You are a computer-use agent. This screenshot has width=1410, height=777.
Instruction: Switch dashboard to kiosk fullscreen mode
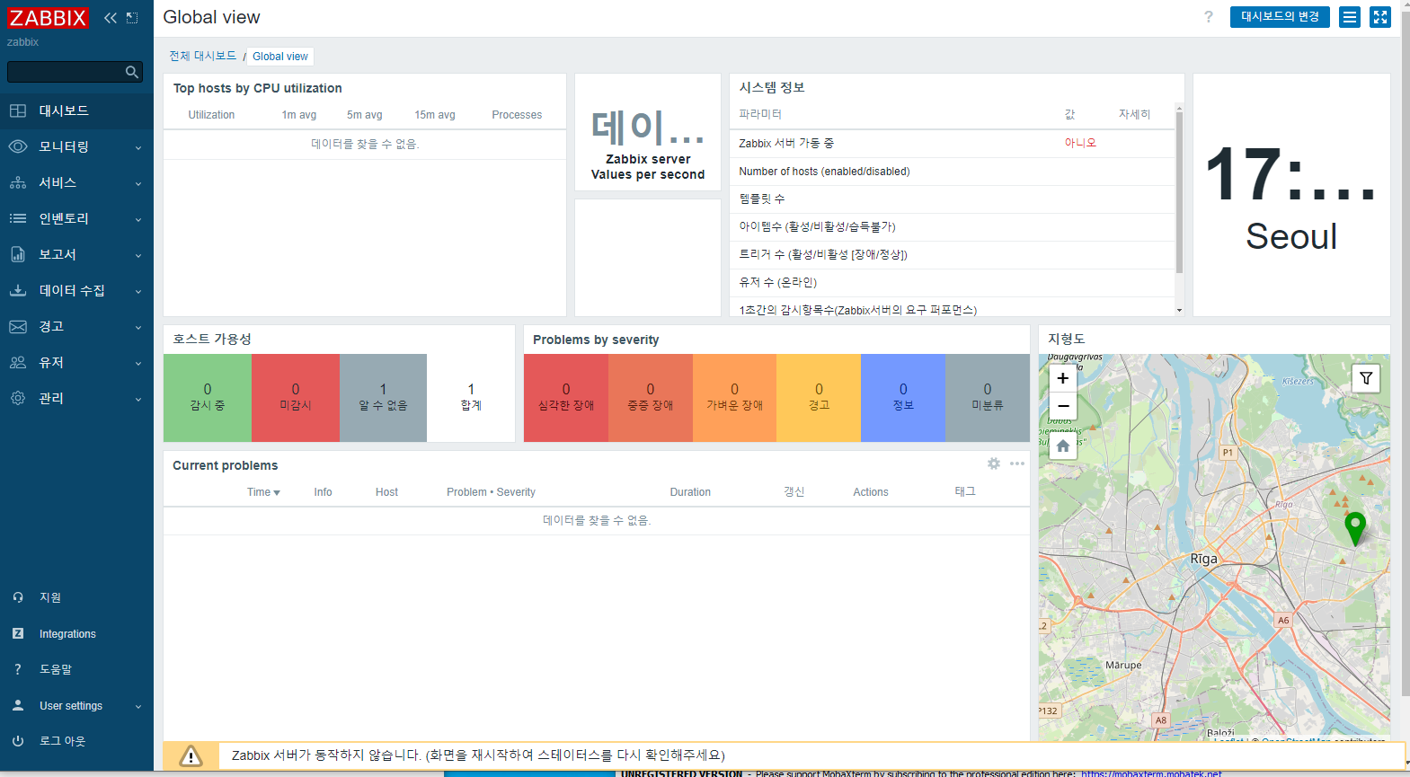pyautogui.click(x=1380, y=17)
